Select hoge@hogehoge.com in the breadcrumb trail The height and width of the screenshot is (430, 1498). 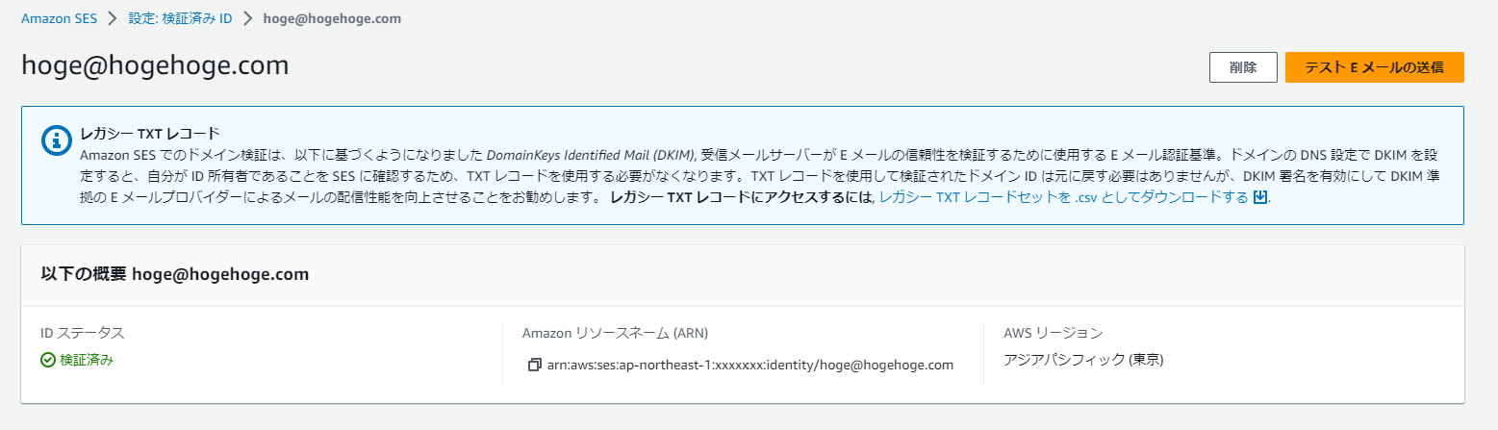(332, 18)
